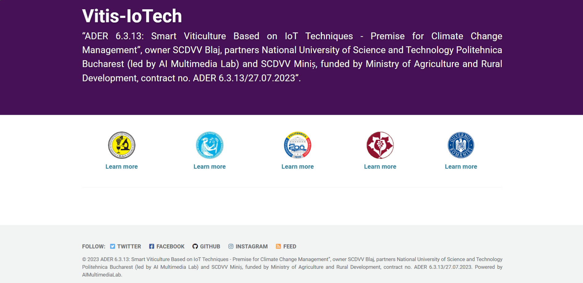The width and height of the screenshot is (583, 283).
Task: Open the INSTAGRAM link text
Action: (251, 246)
